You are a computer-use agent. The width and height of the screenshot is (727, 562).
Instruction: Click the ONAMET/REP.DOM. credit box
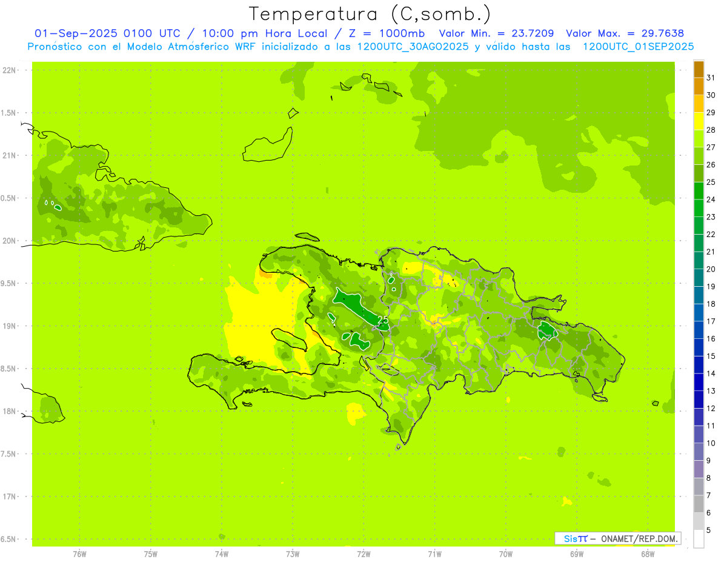pyautogui.click(x=617, y=538)
